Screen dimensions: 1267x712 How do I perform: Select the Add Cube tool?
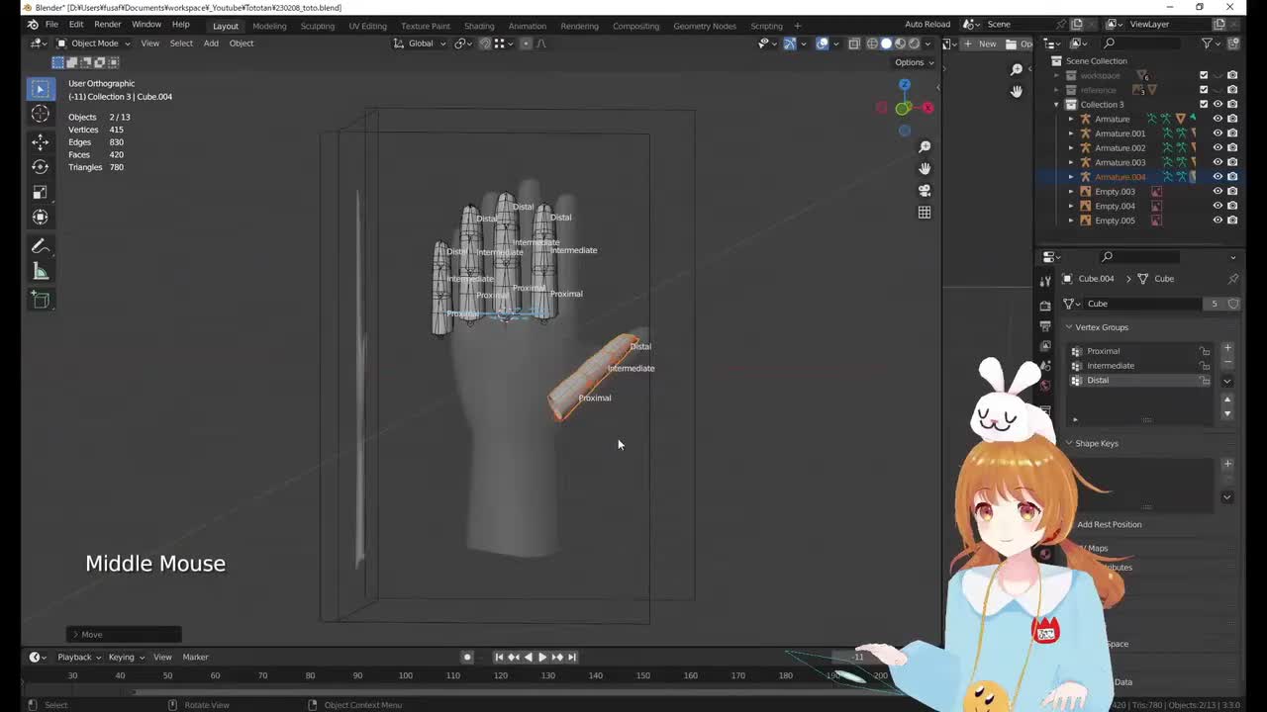pyautogui.click(x=41, y=300)
